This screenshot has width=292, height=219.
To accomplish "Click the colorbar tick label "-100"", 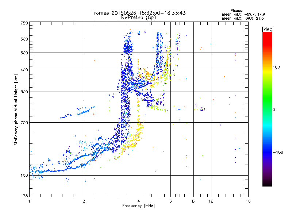I will [x=278, y=152].
